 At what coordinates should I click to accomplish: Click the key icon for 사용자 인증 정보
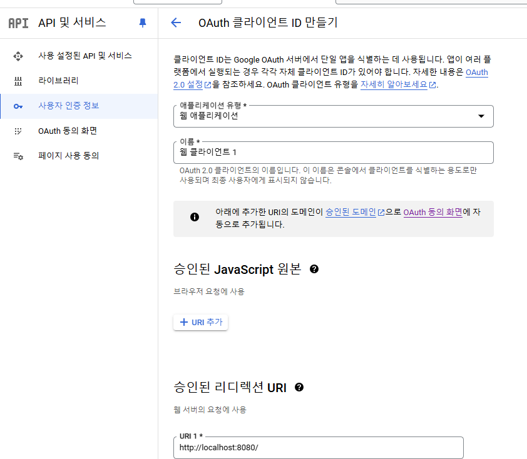point(18,106)
